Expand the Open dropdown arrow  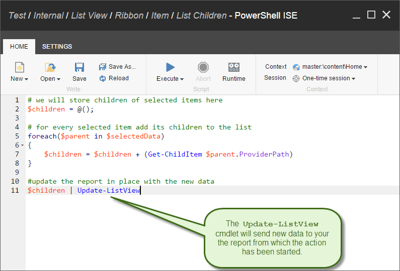tap(58, 79)
